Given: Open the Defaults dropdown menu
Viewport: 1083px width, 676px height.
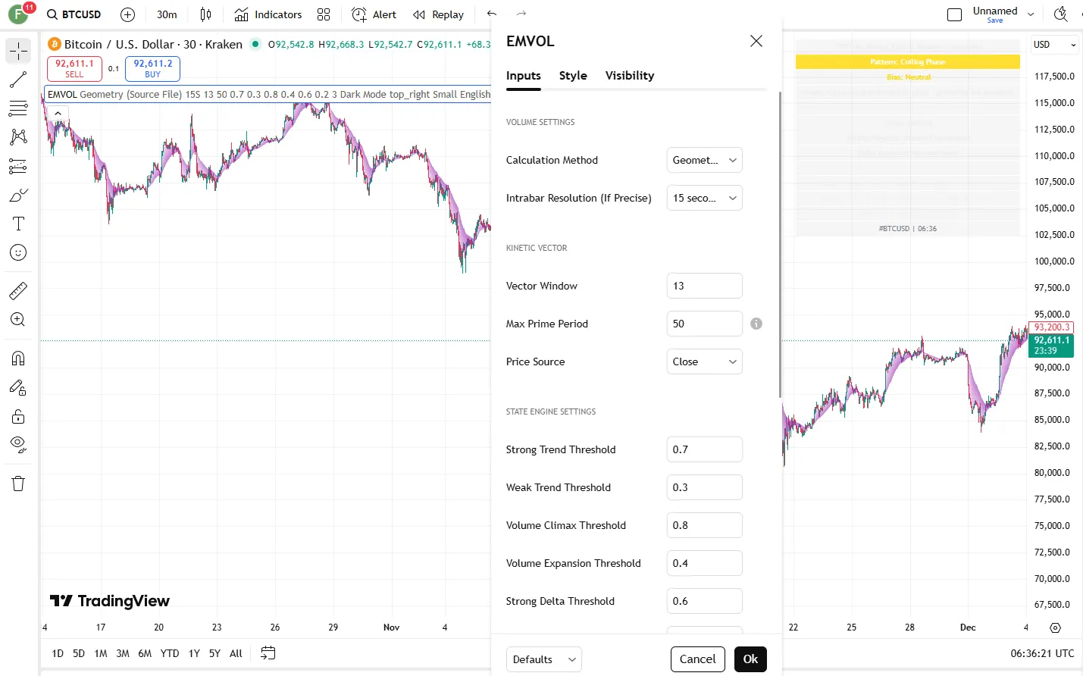Looking at the screenshot, I should (x=543, y=659).
